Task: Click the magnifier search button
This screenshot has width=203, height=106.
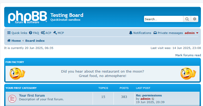Action: coord(187,19)
